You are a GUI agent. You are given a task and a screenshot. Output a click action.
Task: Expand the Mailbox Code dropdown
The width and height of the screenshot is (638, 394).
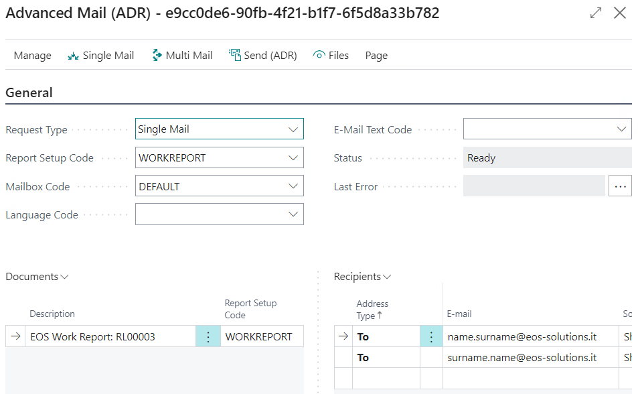click(x=293, y=186)
